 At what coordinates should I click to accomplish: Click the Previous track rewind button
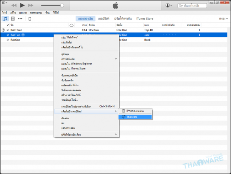[x=14, y=5]
